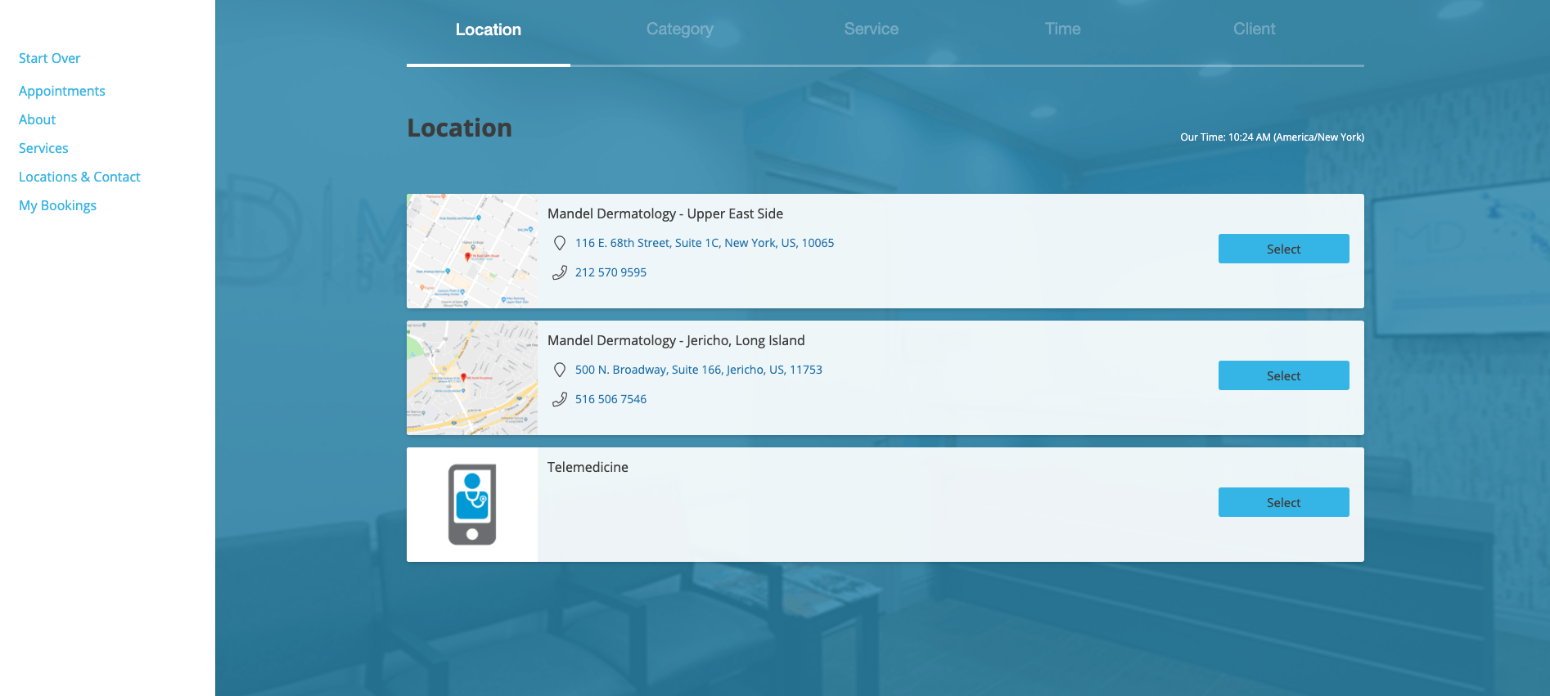The image size is (1550, 696).
Task: Click the location pin icon beside 500 N. Broadway
Action: click(560, 370)
